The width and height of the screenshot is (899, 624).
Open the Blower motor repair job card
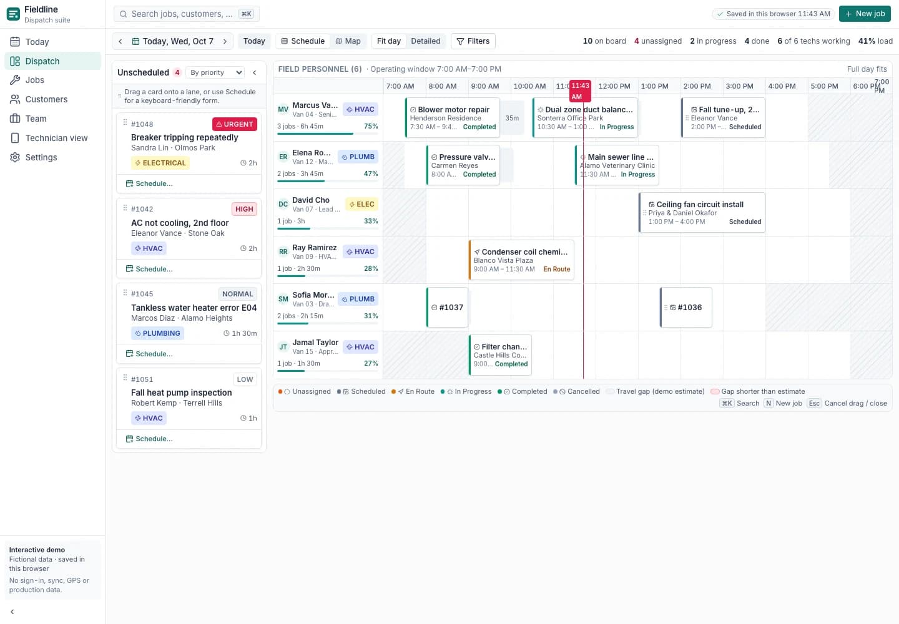click(453, 118)
